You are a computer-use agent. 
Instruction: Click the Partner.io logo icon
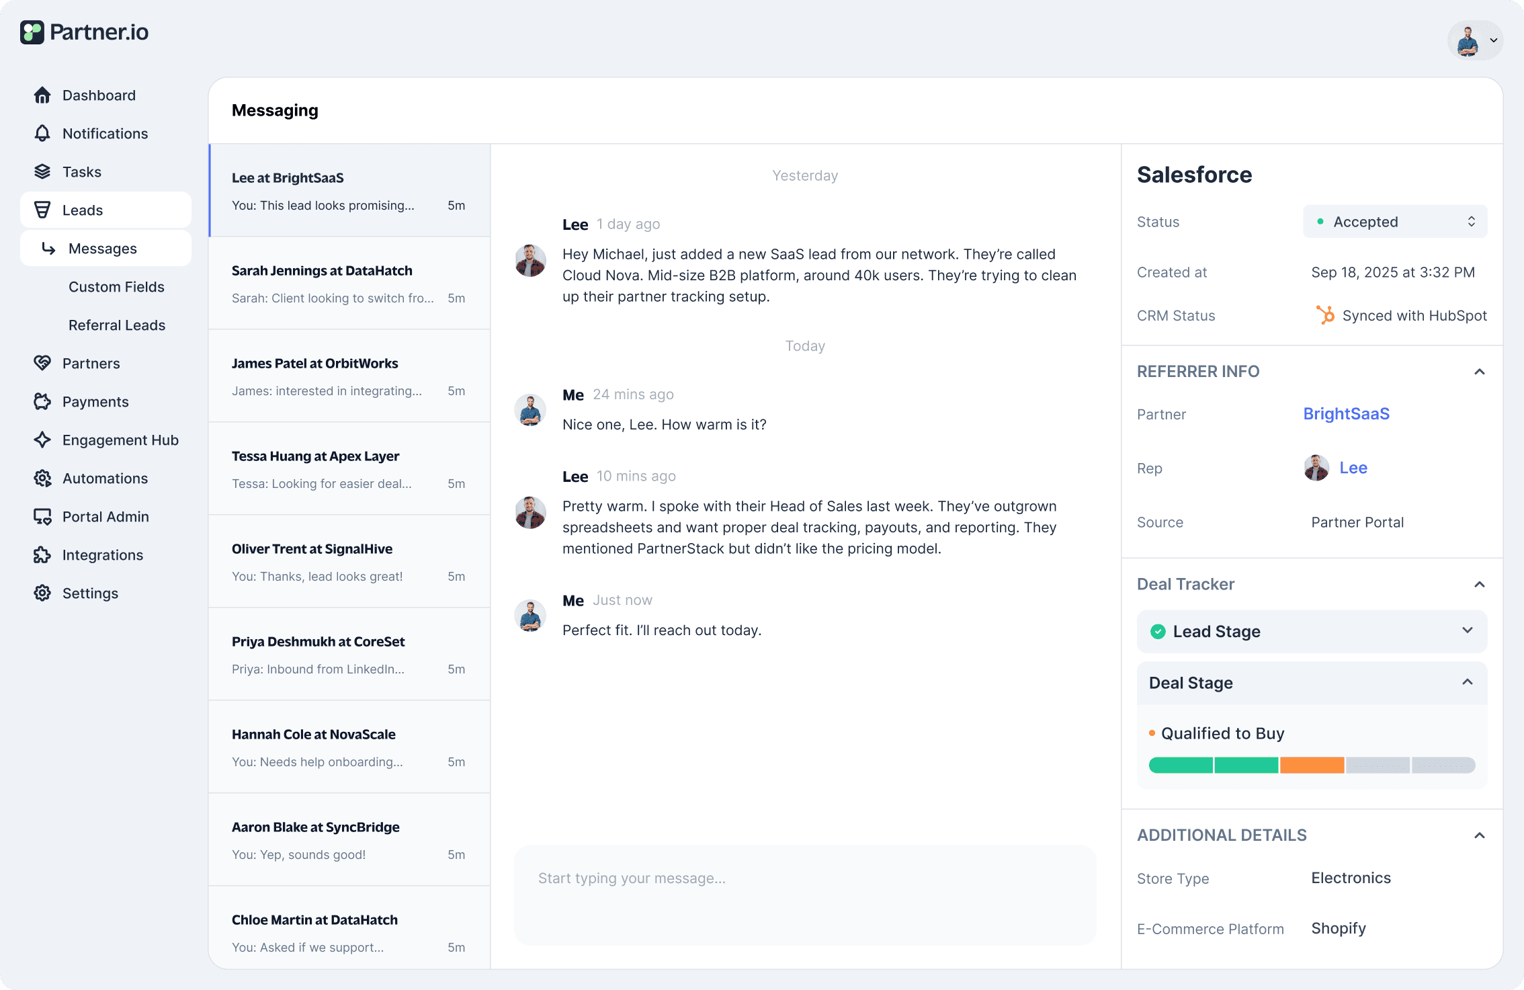coord(32,32)
